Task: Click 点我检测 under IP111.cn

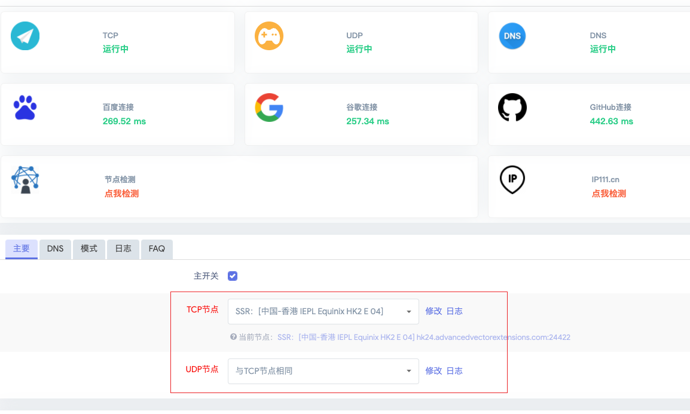Action: click(609, 194)
